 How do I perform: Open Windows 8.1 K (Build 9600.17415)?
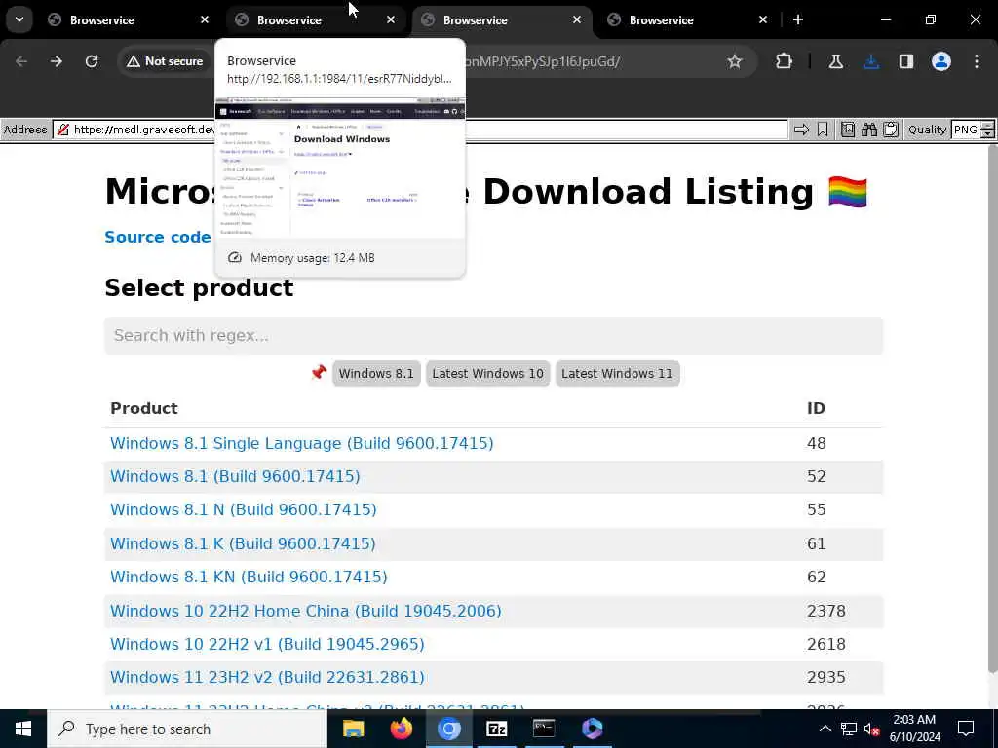click(243, 543)
